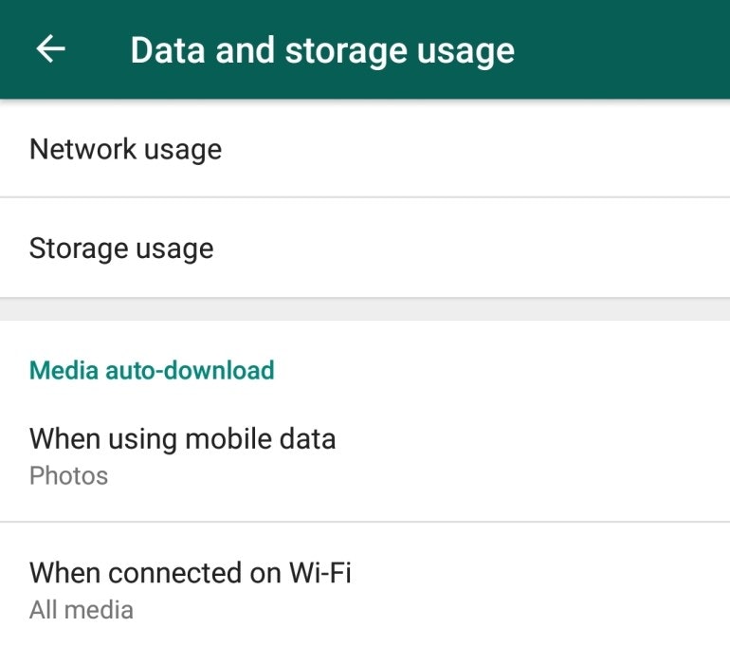The image size is (730, 646).
Task: Select the Media auto-download section header
Action: tap(152, 370)
